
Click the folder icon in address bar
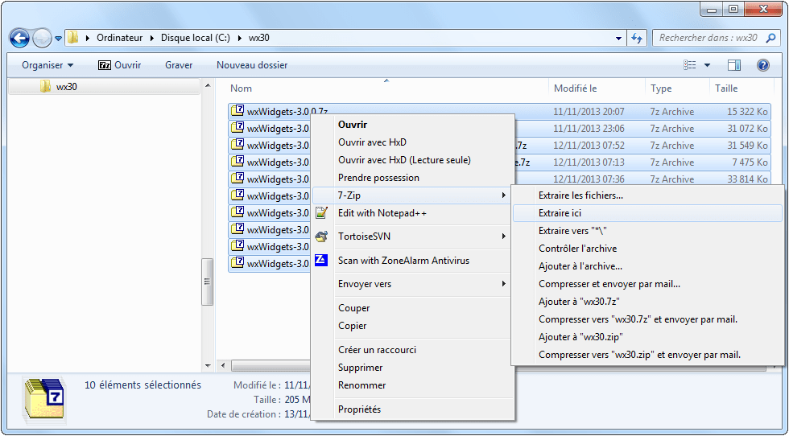pos(73,38)
